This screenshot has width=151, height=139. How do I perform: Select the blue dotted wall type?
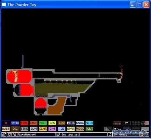click(127, 128)
